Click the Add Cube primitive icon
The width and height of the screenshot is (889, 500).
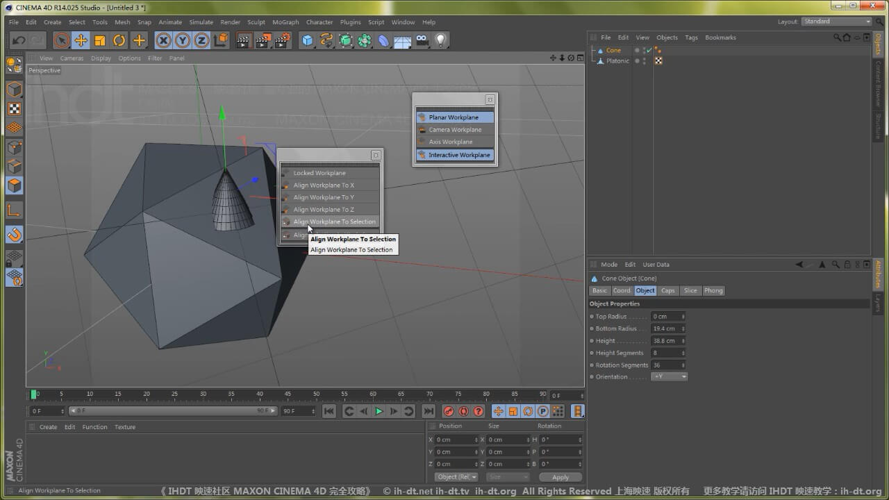click(308, 40)
